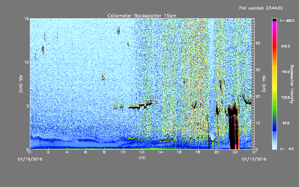
Task: Click the "60.0" colorbar value
Action: [286, 123]
